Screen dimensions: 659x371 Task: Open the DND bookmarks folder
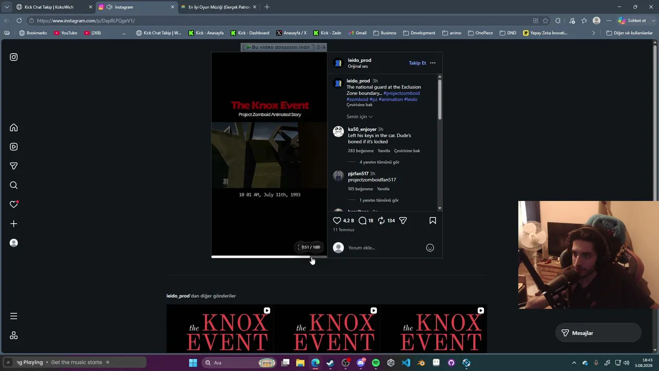tap(508, 33)
